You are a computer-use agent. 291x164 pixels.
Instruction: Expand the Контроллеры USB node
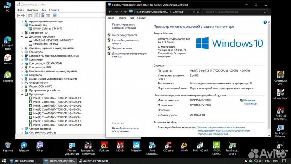click(x=22, y=67)
